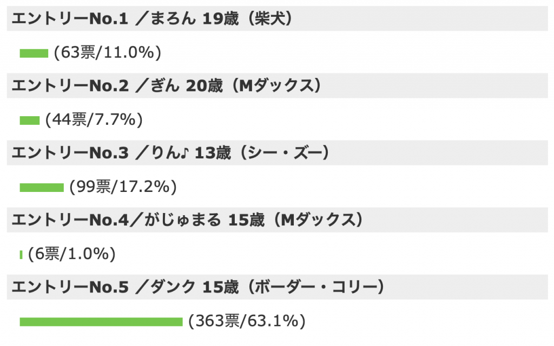Click the Entry No.3 りん♪ header
The height and width of the screenshot is (346, 554).
click(x=277, y=152)
